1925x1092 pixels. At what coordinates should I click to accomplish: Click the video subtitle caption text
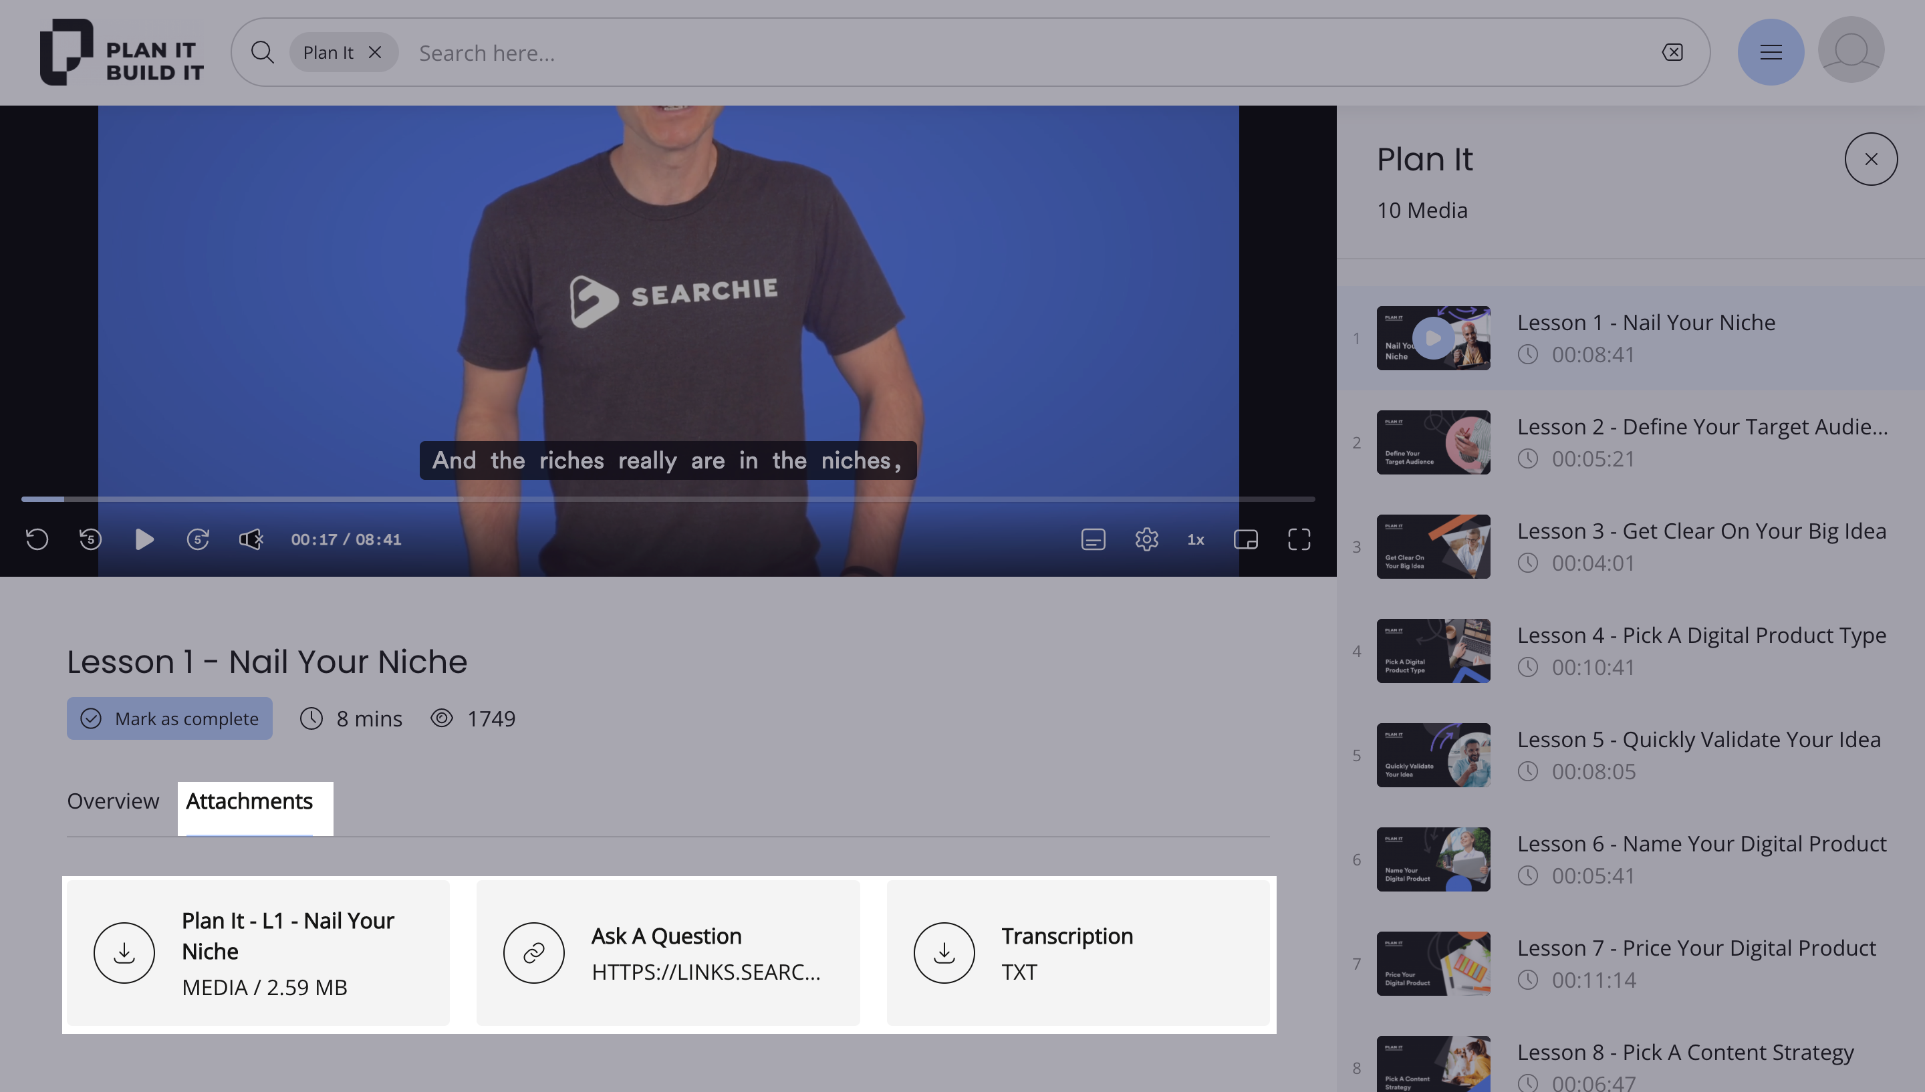tap(668, 460)
